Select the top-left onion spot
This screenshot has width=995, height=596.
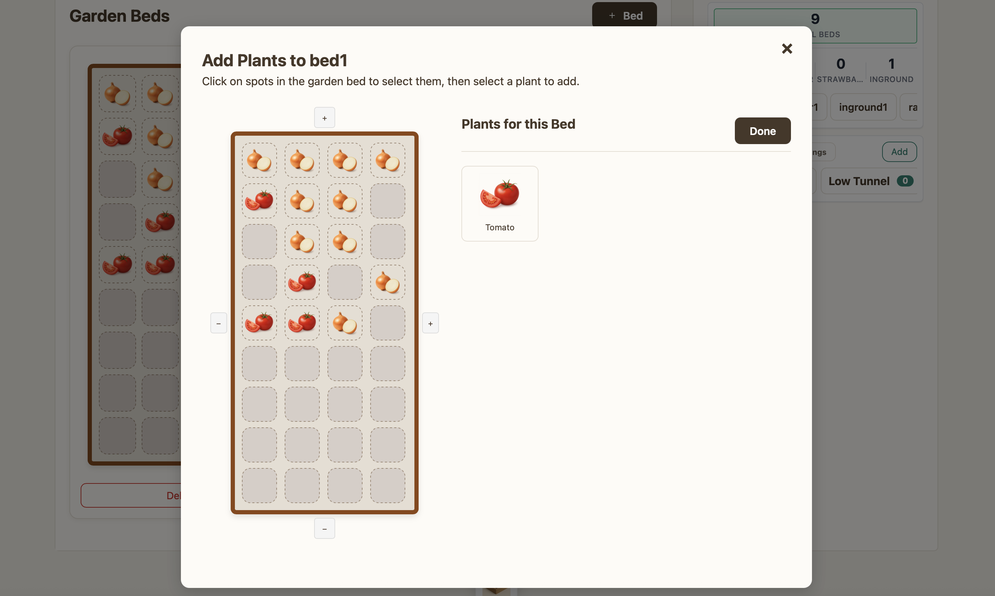tap(259, 160)
